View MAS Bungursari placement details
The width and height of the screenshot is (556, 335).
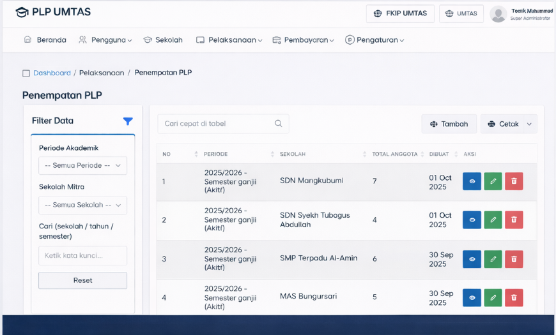pyautogui.click(x=472, y=298)
